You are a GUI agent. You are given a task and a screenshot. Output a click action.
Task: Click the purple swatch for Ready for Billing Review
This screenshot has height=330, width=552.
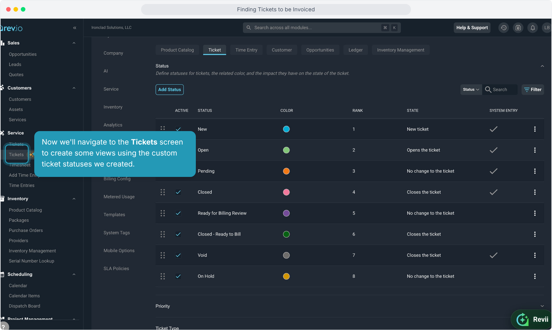coord(286,213)
